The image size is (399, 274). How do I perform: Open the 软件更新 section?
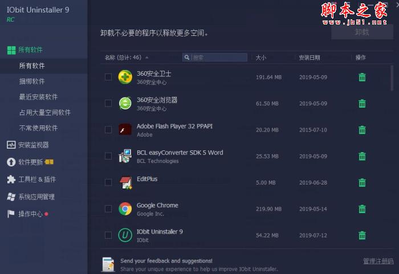tap(30, 162)
